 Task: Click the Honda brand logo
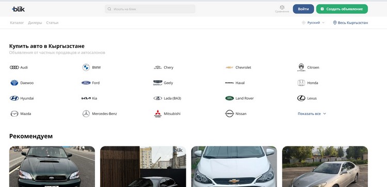(301, 83)
